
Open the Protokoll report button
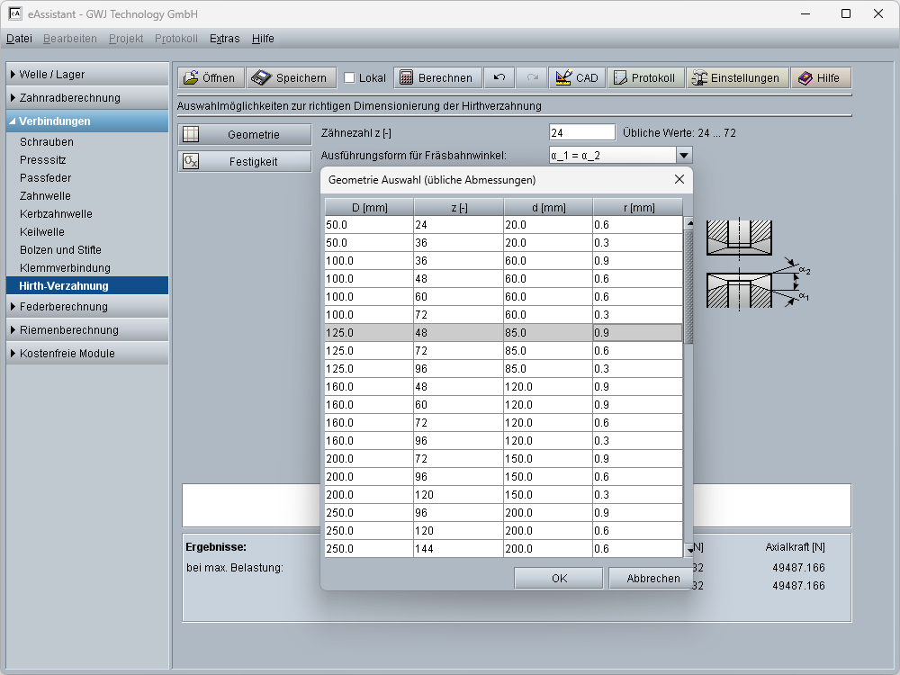point(644,78)
